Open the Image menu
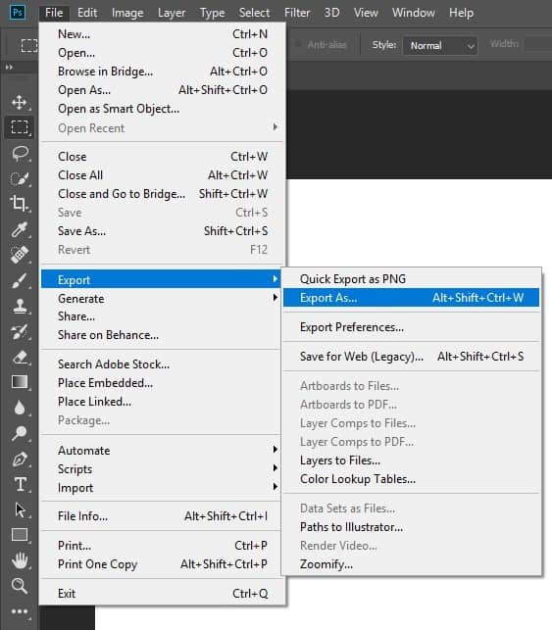The height and width of the screenshot is (630, 552). (x=127, y=13)
